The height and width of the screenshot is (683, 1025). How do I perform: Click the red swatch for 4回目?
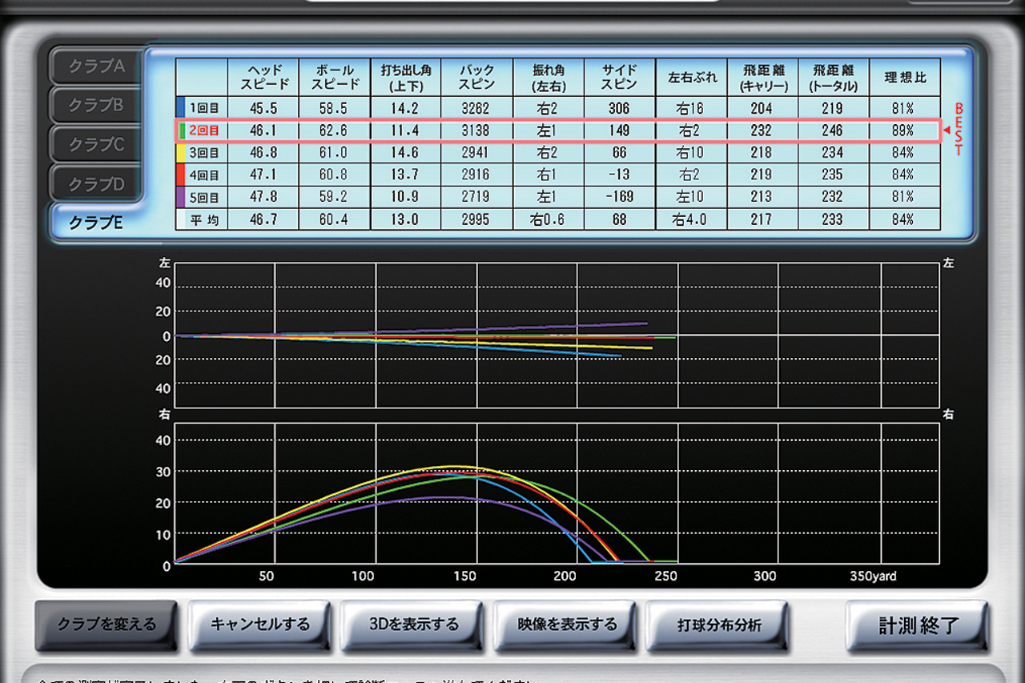(181, 174)
